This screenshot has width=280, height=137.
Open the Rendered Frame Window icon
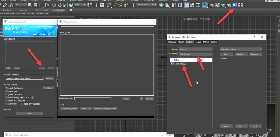[x=217, y=5]
